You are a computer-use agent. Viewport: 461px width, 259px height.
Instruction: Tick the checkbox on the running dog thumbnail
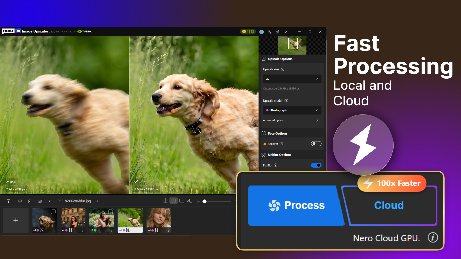(139, 212)
